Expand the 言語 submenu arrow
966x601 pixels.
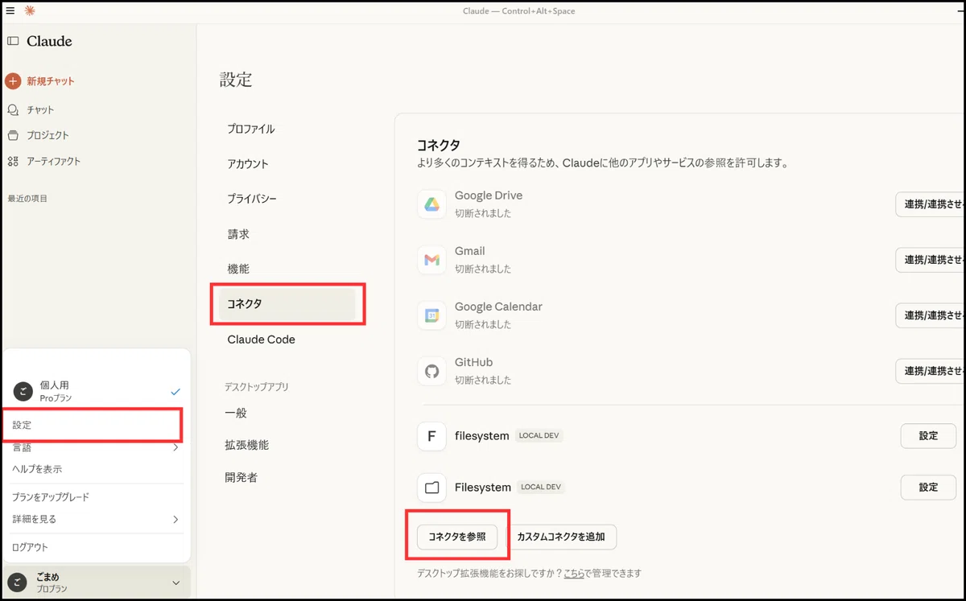click(x=175, y=447)
